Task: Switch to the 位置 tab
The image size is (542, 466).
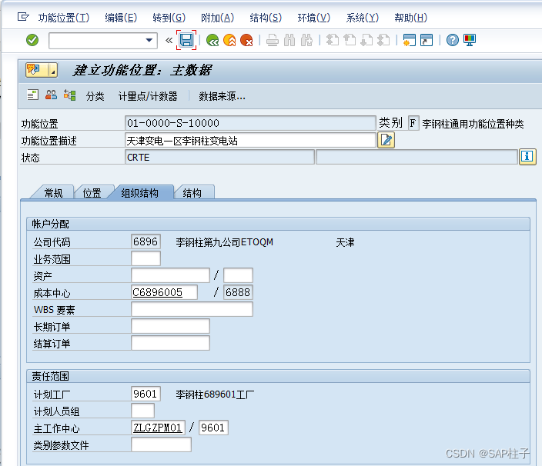Action: (x=92, y=192)
